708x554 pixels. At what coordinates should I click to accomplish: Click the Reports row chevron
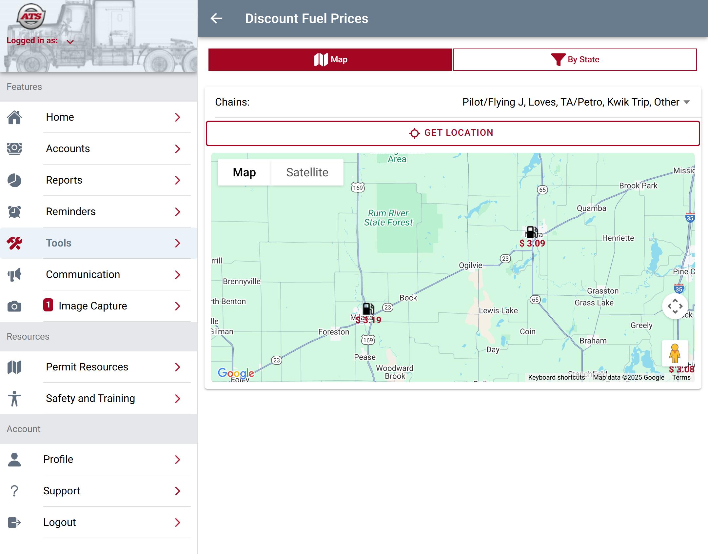(x=178, y=180)
